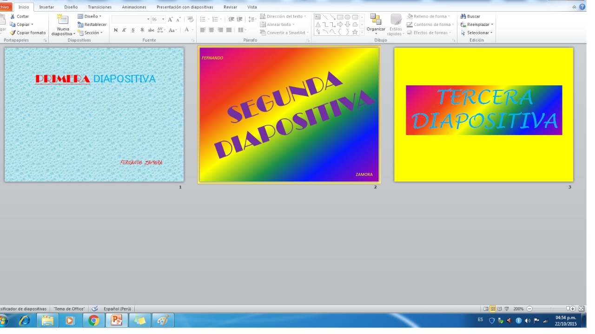Click the 200% zoom level
The image size is (595, 334).
(518, 308)
